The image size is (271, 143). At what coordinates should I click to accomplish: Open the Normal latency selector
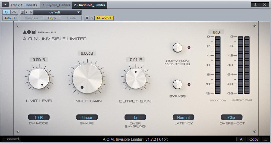(183, 117)
